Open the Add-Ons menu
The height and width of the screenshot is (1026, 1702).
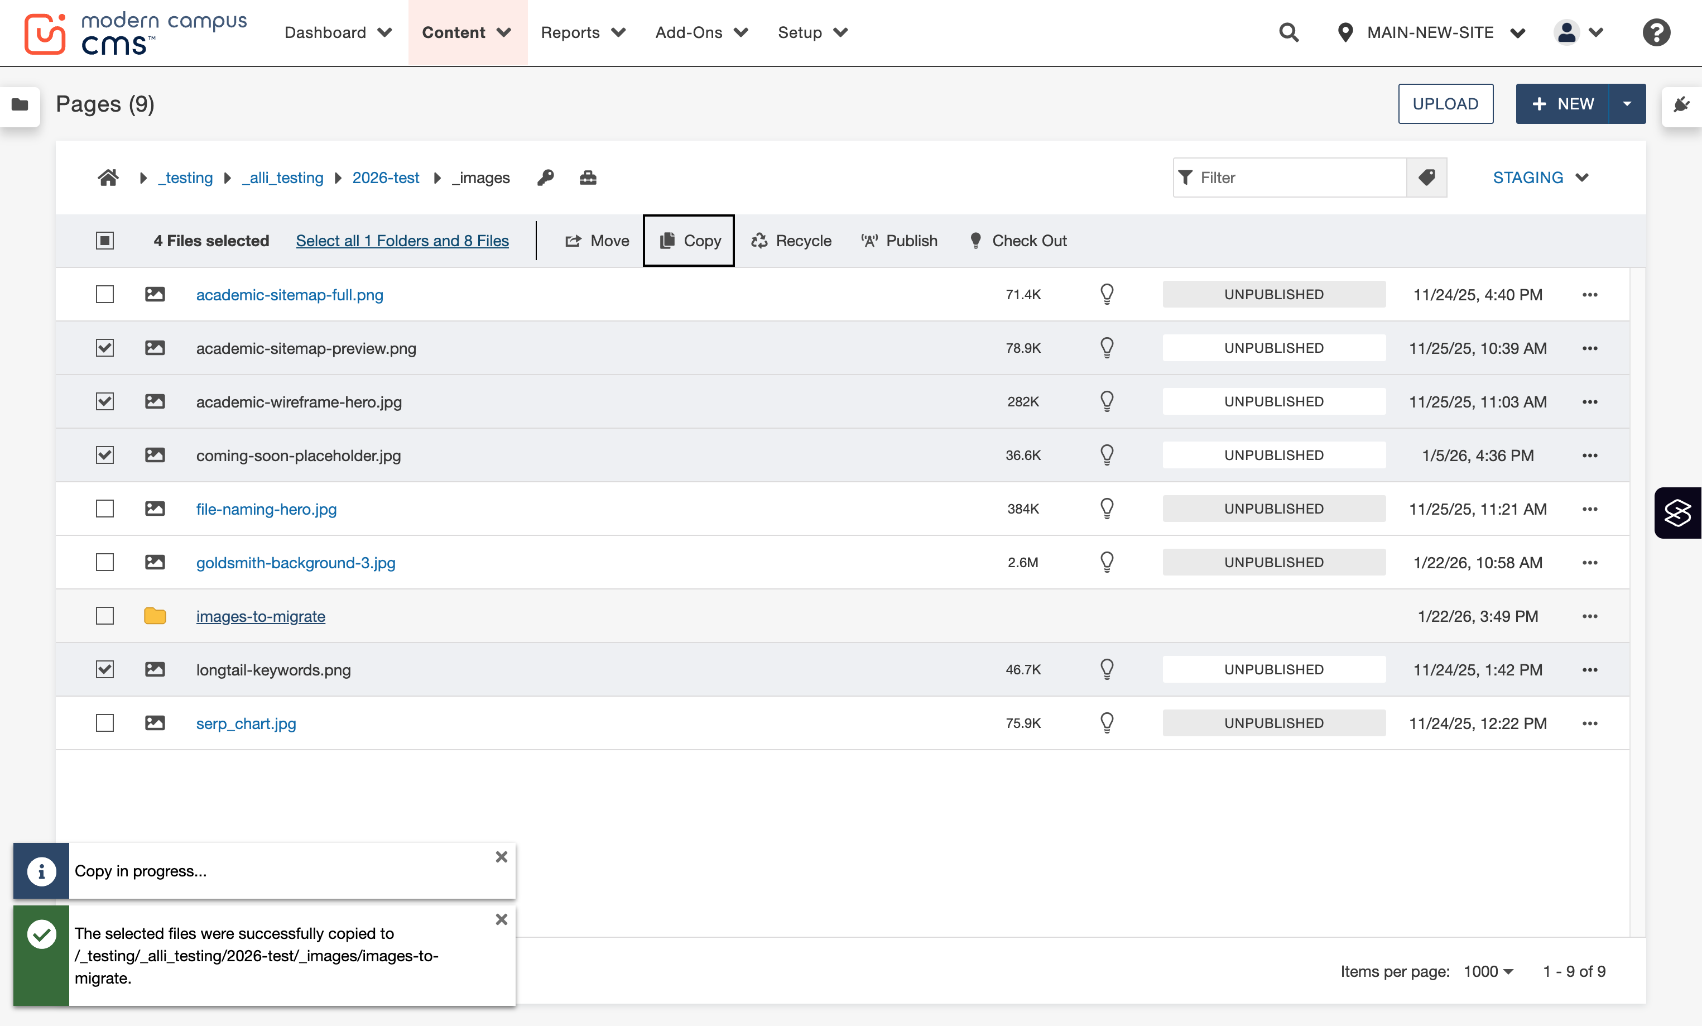(702, 32)
